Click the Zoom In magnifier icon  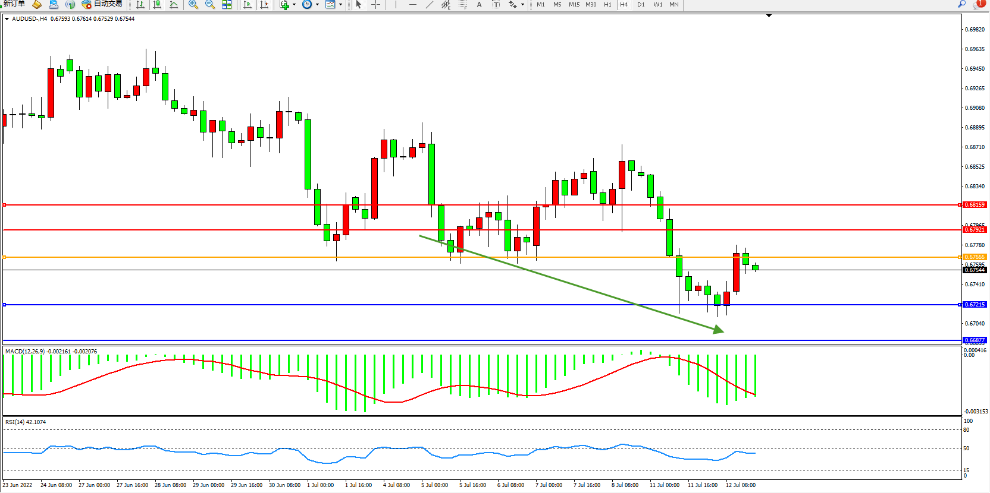click(x=193, y=5)
